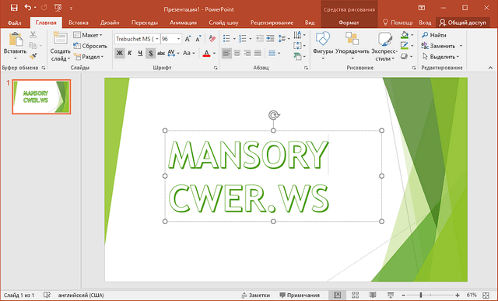498x301 pixels.
Task: Increase the font size
Action: click(x=188, y=39)
